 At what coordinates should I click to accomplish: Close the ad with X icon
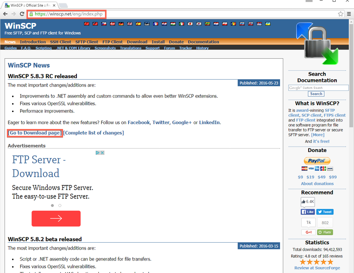pyautogui.click(x=102, y=153)
